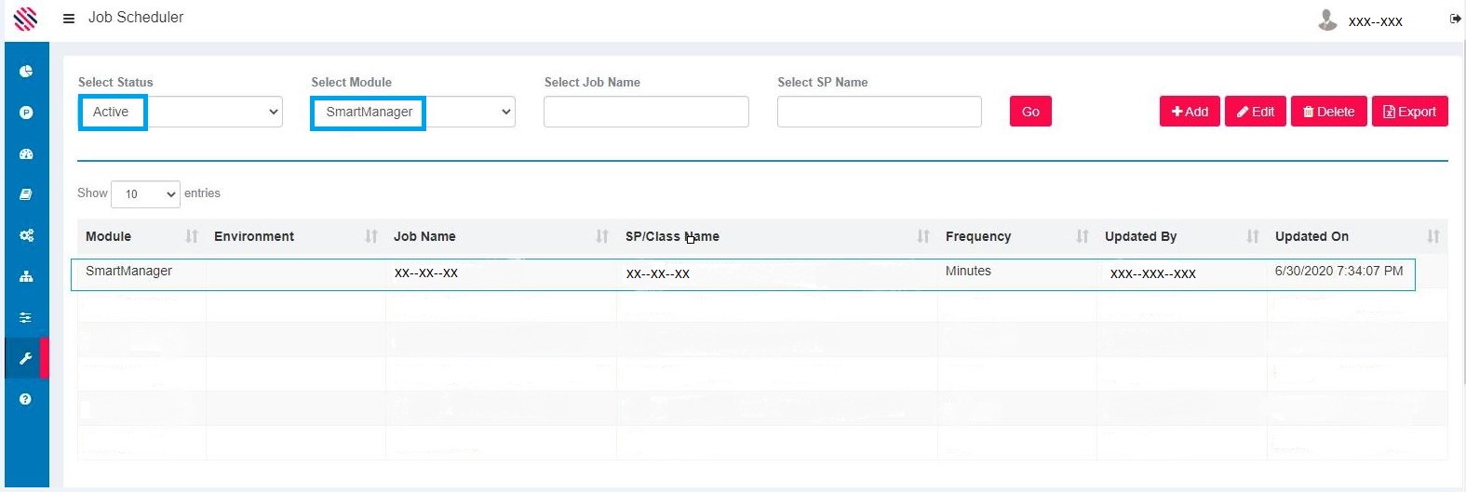Select the sitemap hierarchy sidebar icon
1466x492 pixels.
26,276
